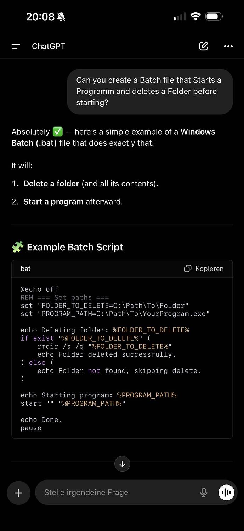Tap the 20:08 clock in status bar
The image size is (244, 531).
point(40,17)
